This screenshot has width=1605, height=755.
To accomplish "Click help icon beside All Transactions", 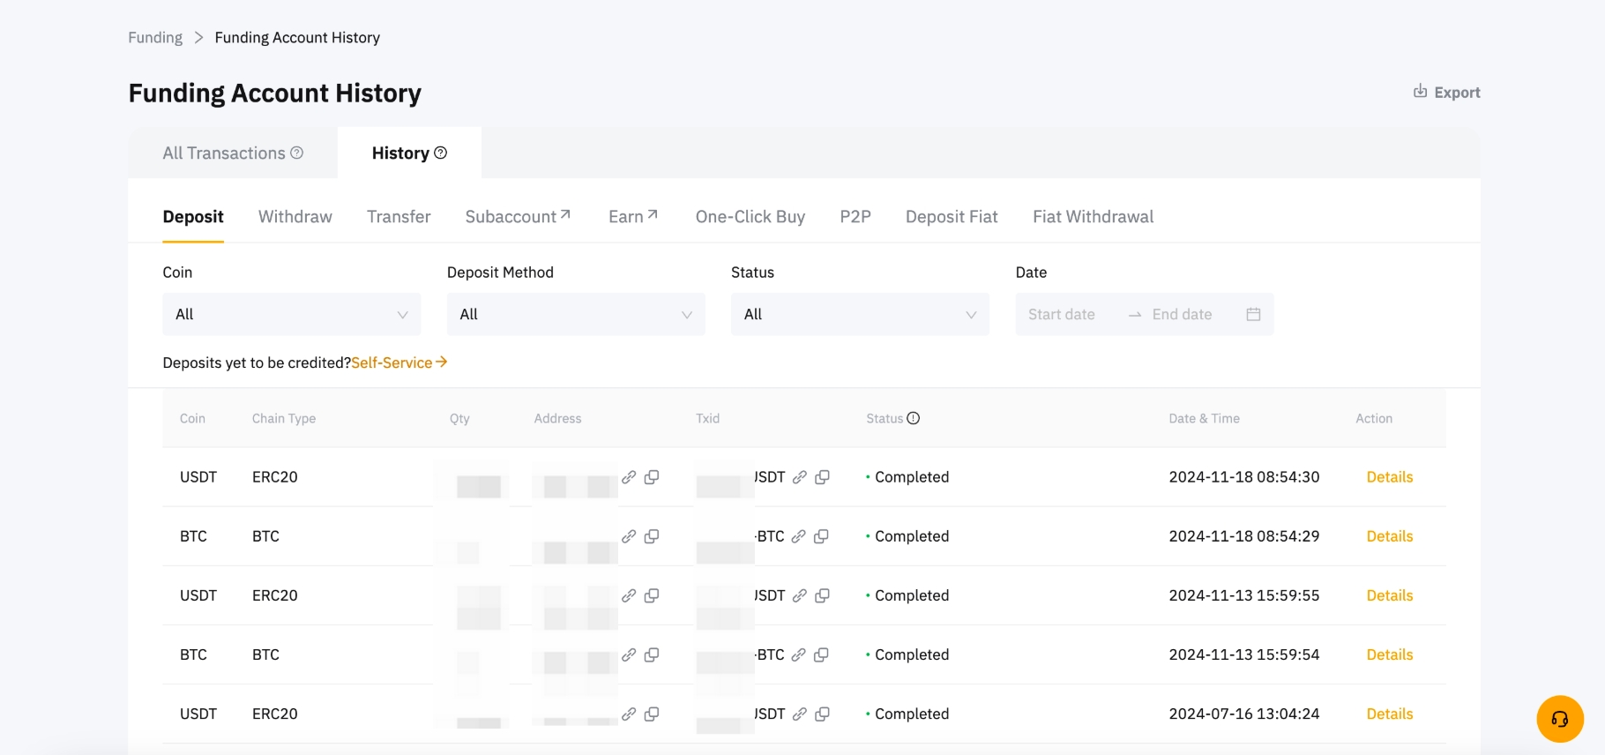I will 297,153.
